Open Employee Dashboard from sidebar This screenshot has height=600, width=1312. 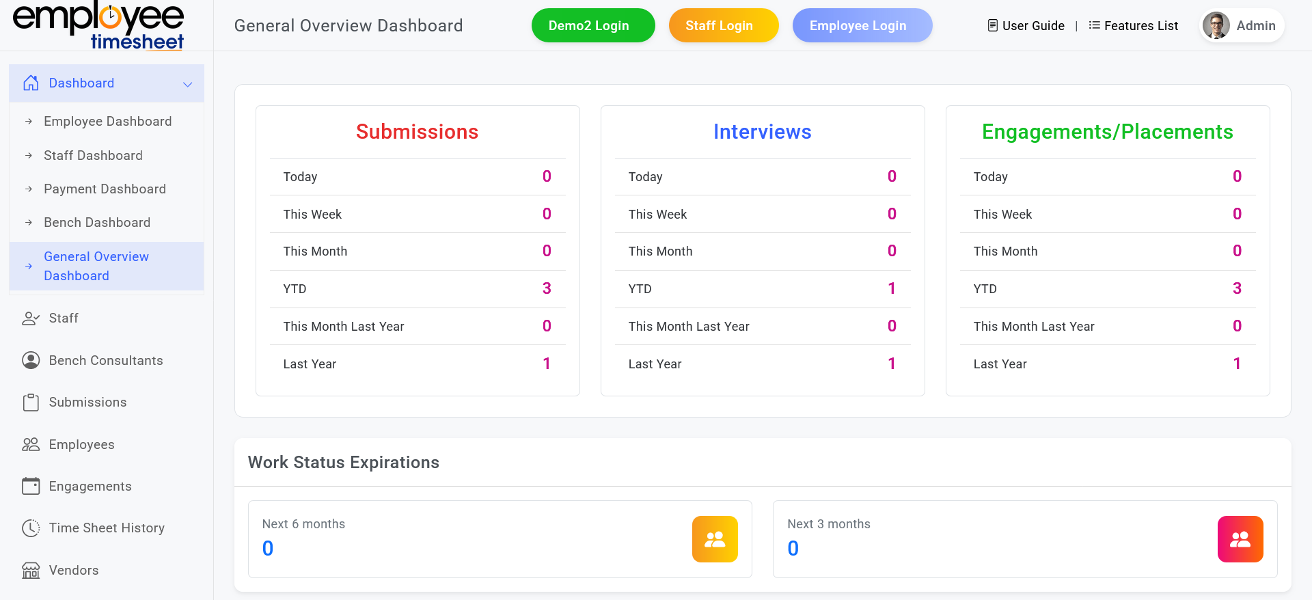tap(107, 122)
